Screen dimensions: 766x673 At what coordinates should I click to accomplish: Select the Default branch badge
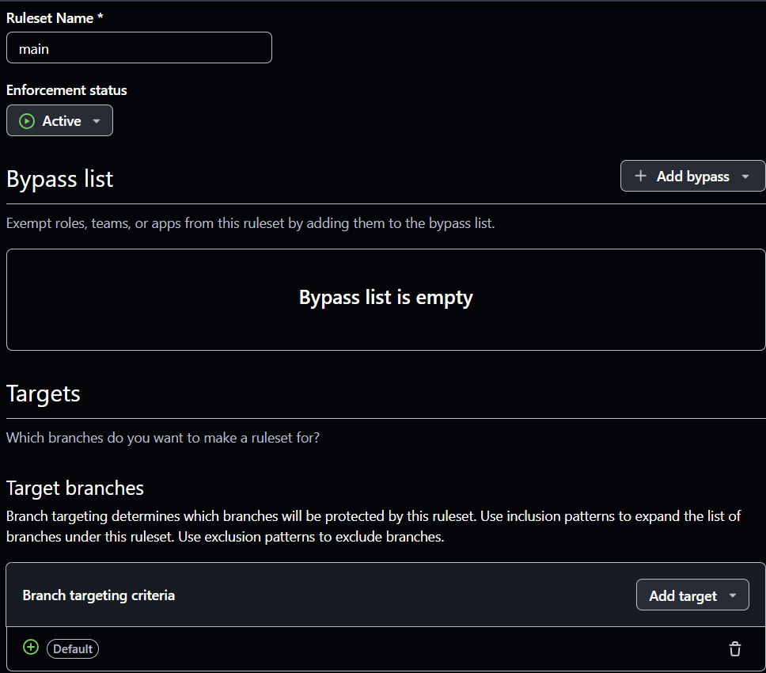pos(73,649)
